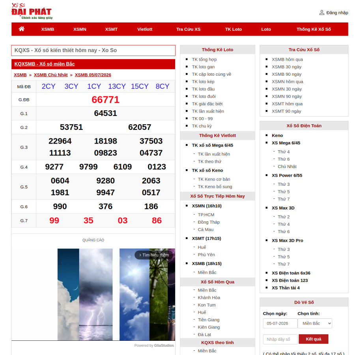Follow the XSMB breadcrumb link
Screen dimensions: 355x355
point(20,75)
